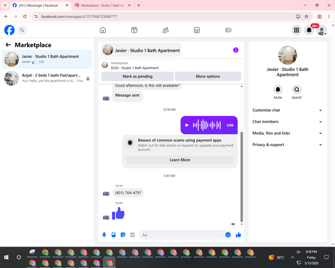Image resolution: width=335 pixels, height=268 pixels.
Task: Click the phone number (401) 764-4797 message
Action: pyautogui.click(x=128, y=193)
